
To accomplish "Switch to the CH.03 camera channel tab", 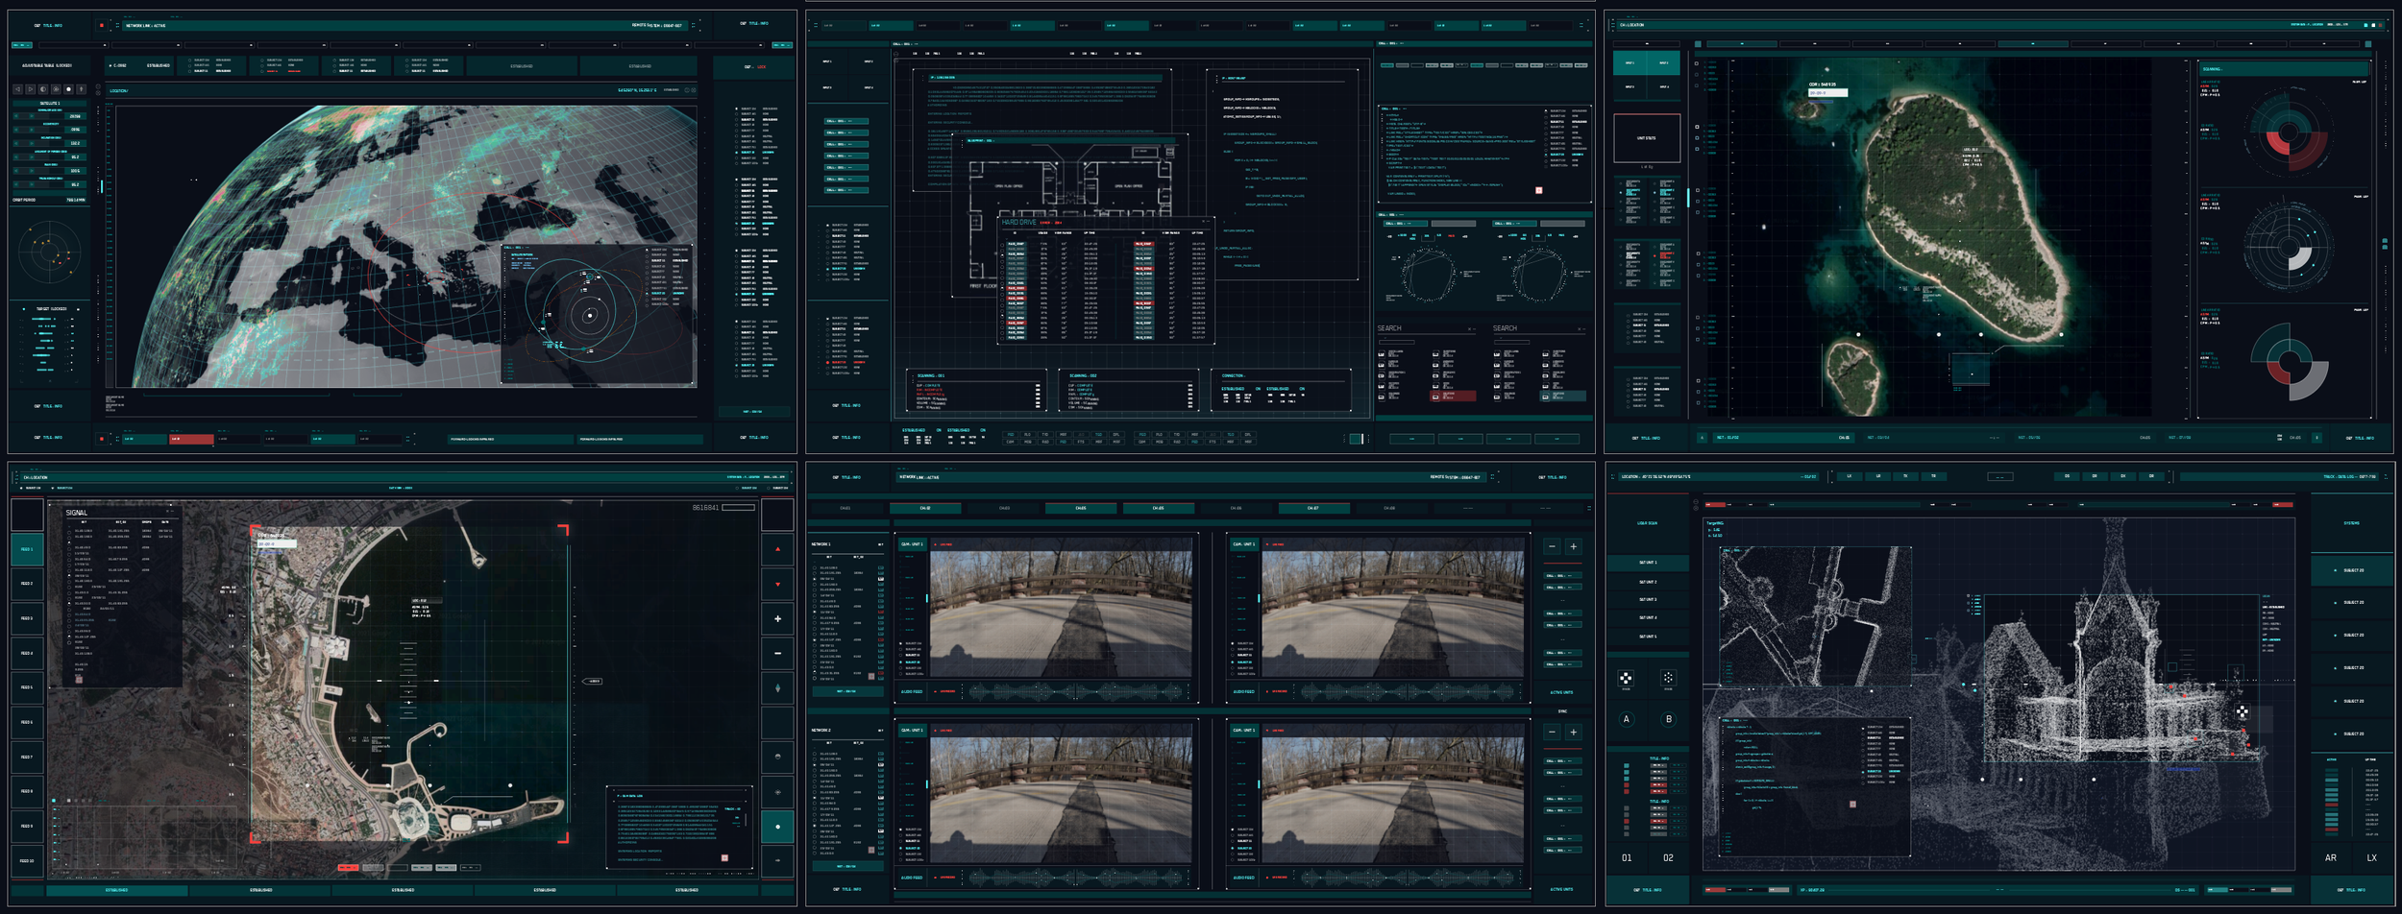I will pyautogui.click(x=1004, y=508).
